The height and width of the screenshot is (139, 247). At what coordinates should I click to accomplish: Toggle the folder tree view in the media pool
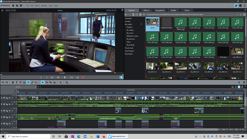click(133, 14)
